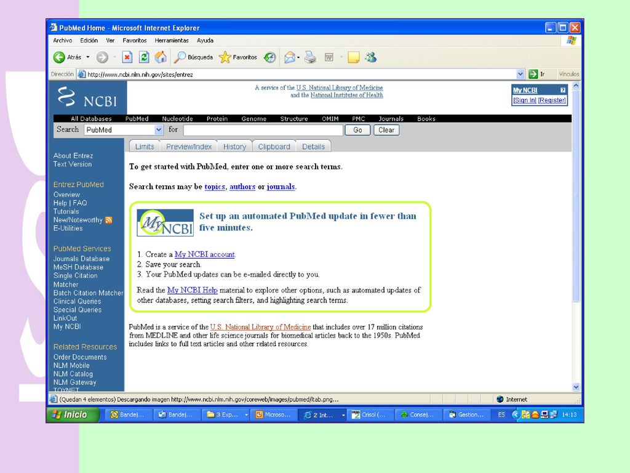Screen dimensions: 630x473
Task: Open the Edición menu
Action: click(x=89, y=40)
